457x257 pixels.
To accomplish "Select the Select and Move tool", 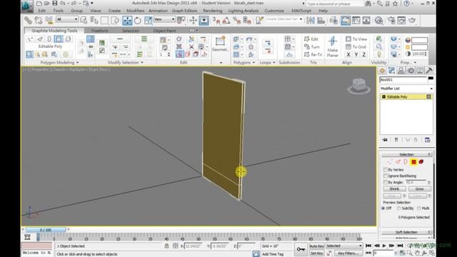I will 127,21.
